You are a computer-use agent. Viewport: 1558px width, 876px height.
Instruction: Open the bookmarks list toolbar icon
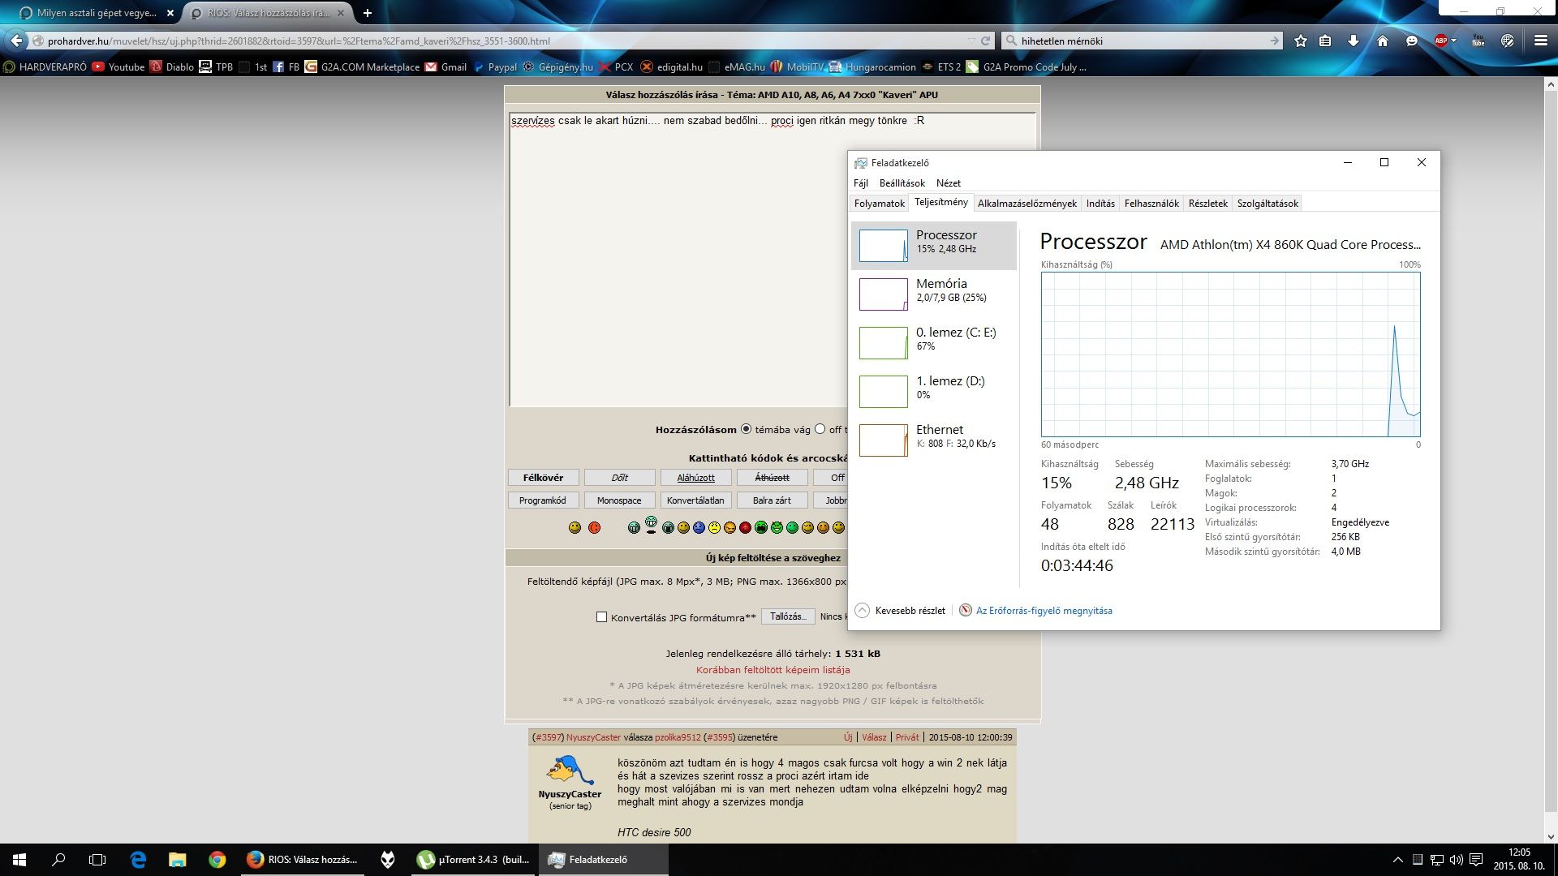pyautogui.click(x=1325, y=41)
